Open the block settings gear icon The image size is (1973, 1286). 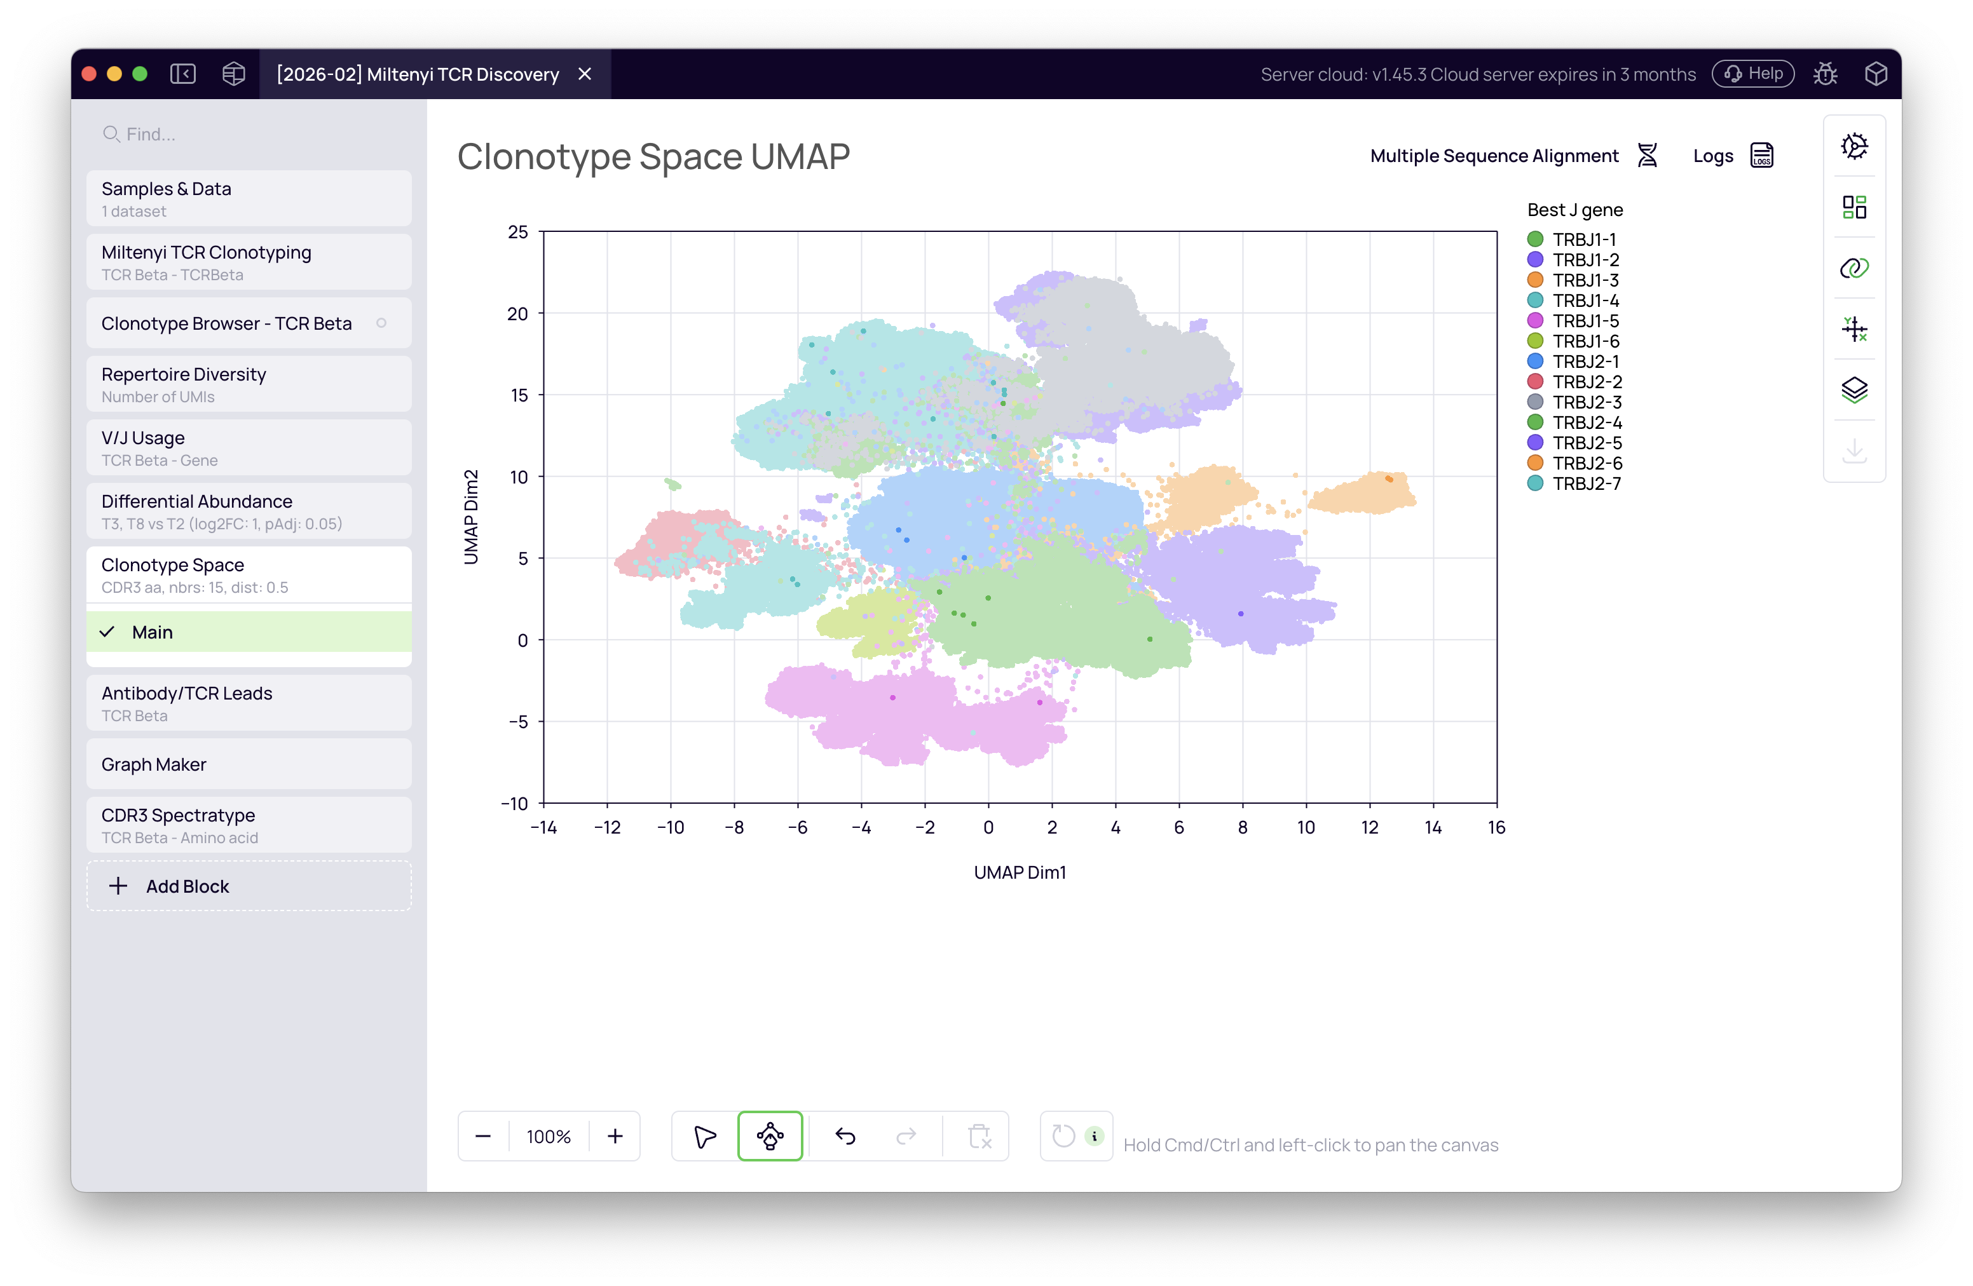[1855, 146]
